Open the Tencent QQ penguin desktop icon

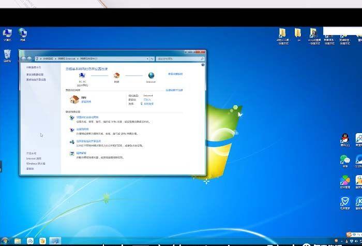pyautogui.click(x=345, y=140)
